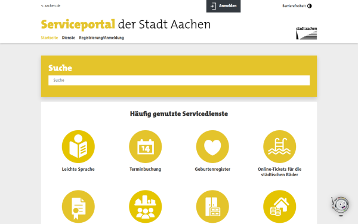Open the Terminbuchung calendar icon

point(145,146)
